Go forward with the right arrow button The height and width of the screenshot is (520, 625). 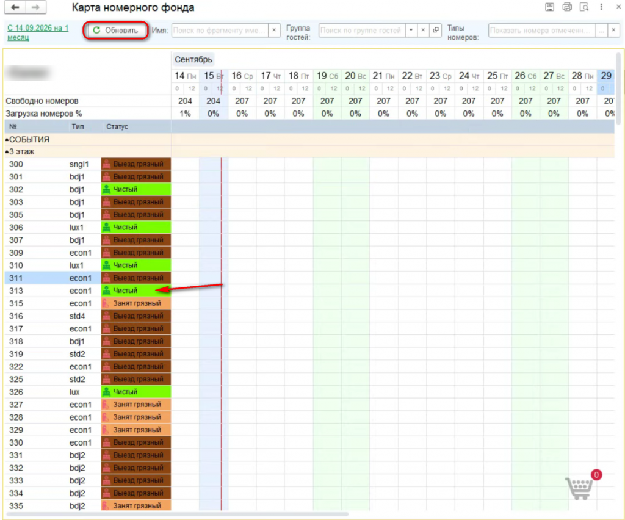36,7
